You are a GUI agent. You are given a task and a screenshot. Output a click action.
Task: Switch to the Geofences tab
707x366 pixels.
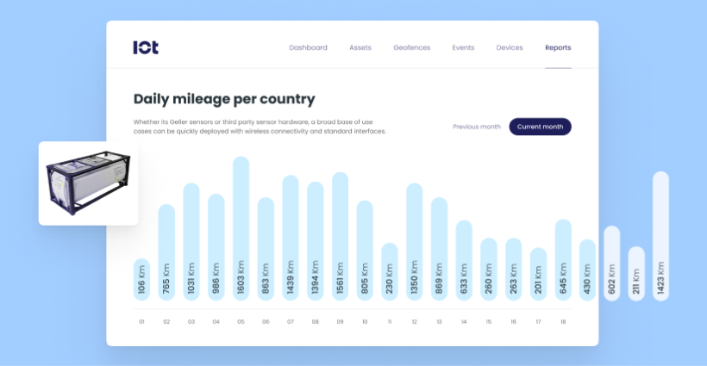coord(411,47)
